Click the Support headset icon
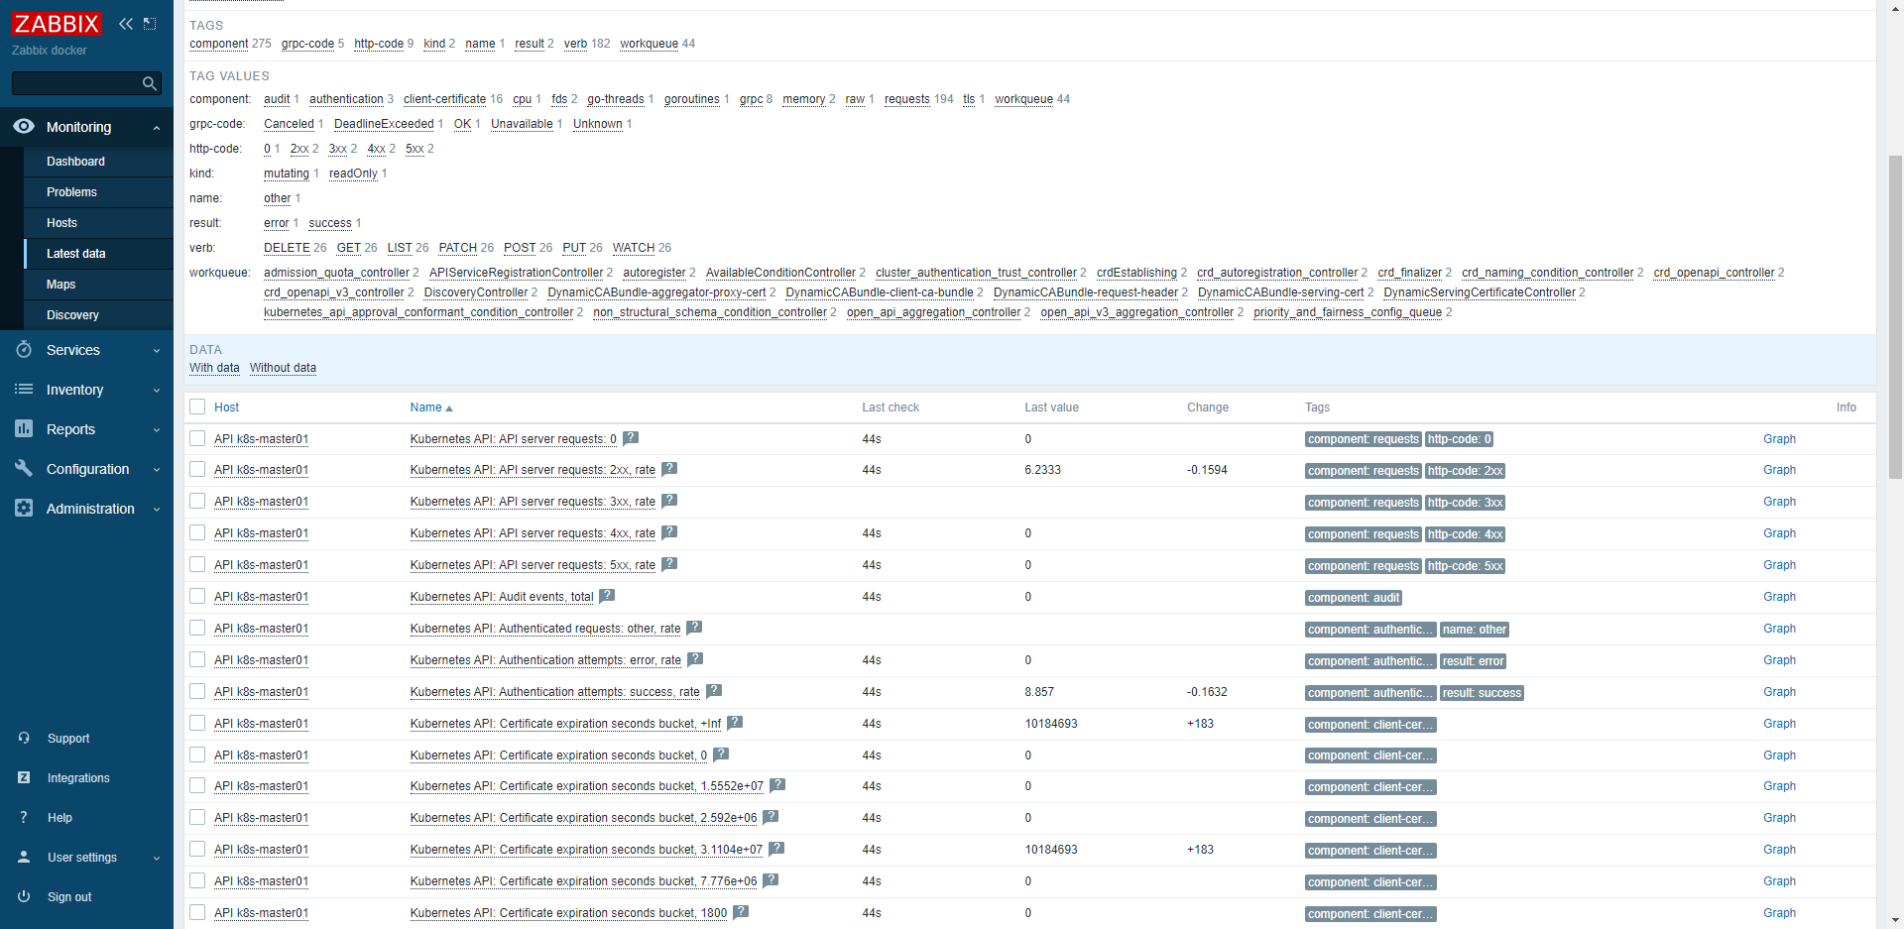The image size is (1904, 929). [x=24, y=738]
